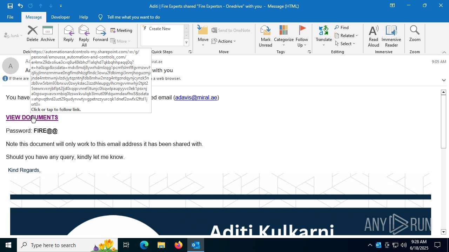Open Follow Up flag menu

(x=302, y=36)
